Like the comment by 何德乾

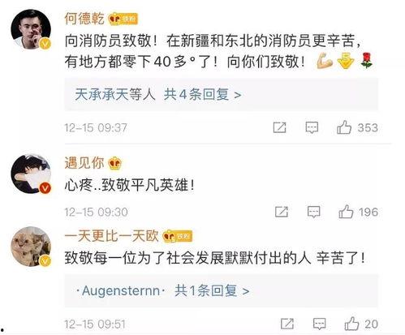click(344, 127)
